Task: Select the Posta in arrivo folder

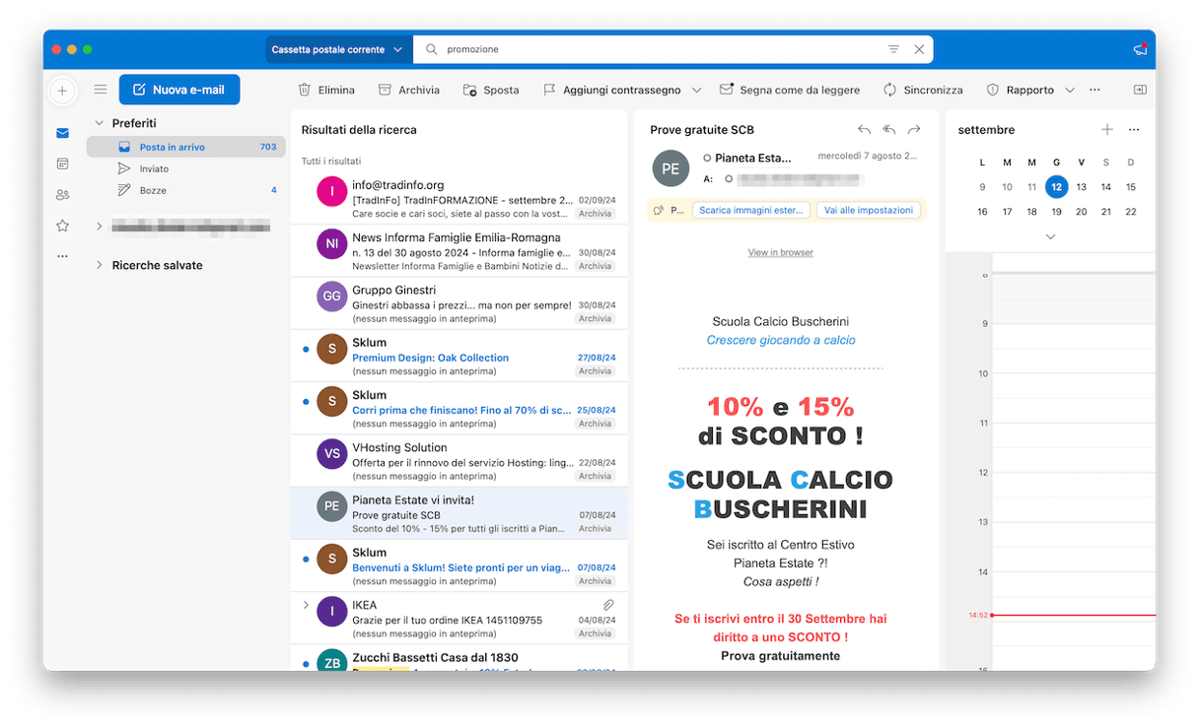Action: pyautogui.click(x=186, y=147)
